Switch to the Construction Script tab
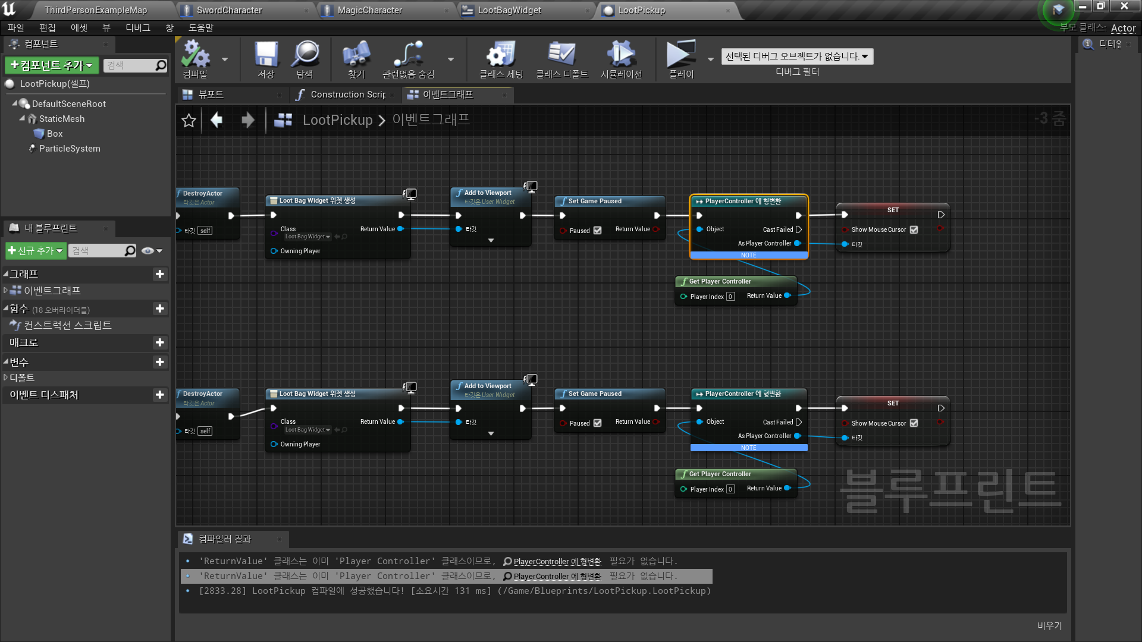The width and height of the screenshot is (1142, 642). point(347,95)
